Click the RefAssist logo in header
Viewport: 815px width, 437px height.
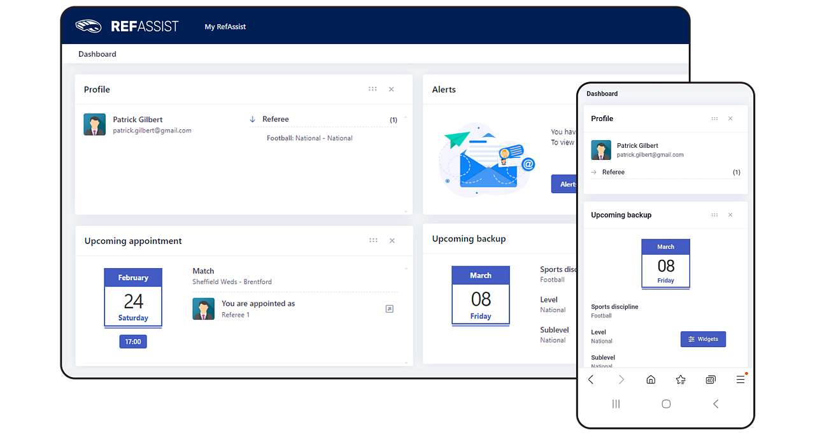(127, 26)
